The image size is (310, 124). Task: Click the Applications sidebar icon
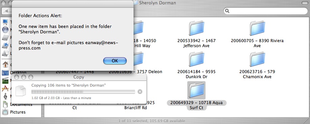point(5,89)
